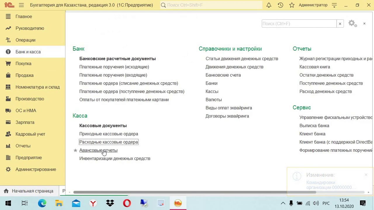Open Opera browser from taskbar
The width and height of the screenshot is (374, 210).
[x=127, y=203]
